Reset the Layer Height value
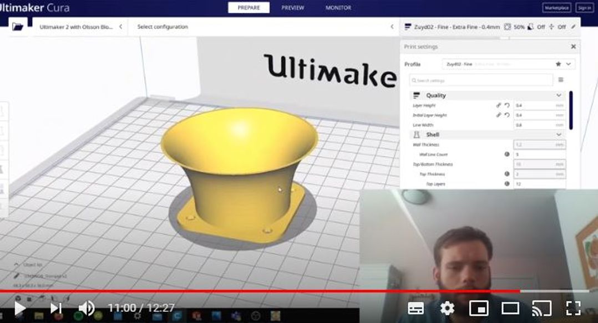 pos(507,105)
